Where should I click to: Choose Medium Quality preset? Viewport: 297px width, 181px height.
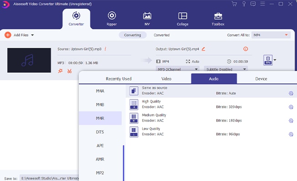pos(211,118)
